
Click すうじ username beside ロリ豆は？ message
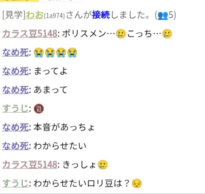tap(16, 184)
